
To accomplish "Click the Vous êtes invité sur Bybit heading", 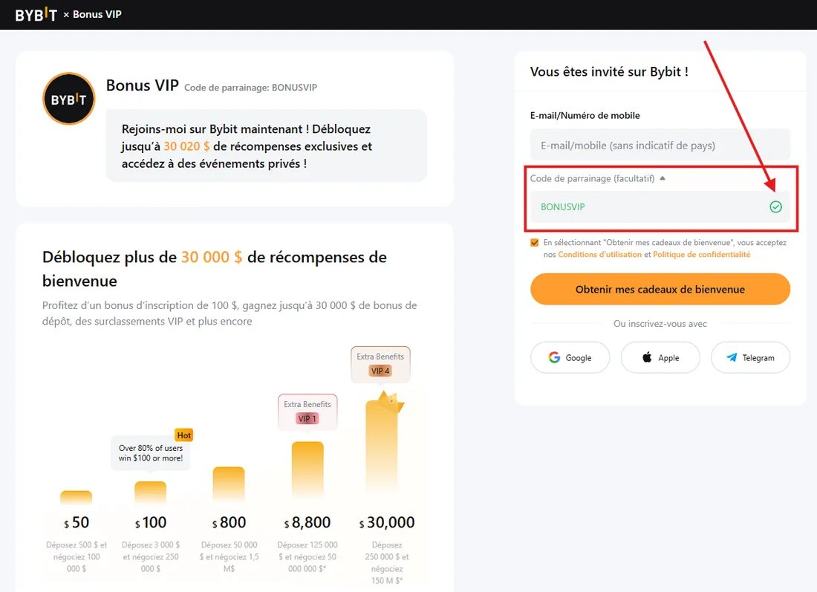I will tap(609, 71).
